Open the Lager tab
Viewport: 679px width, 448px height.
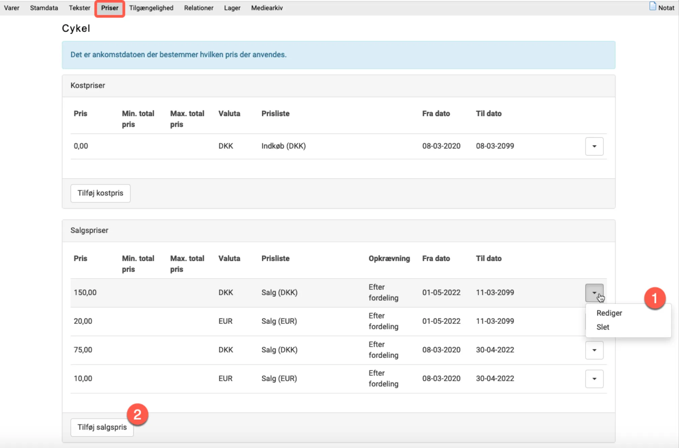(232, 8)
